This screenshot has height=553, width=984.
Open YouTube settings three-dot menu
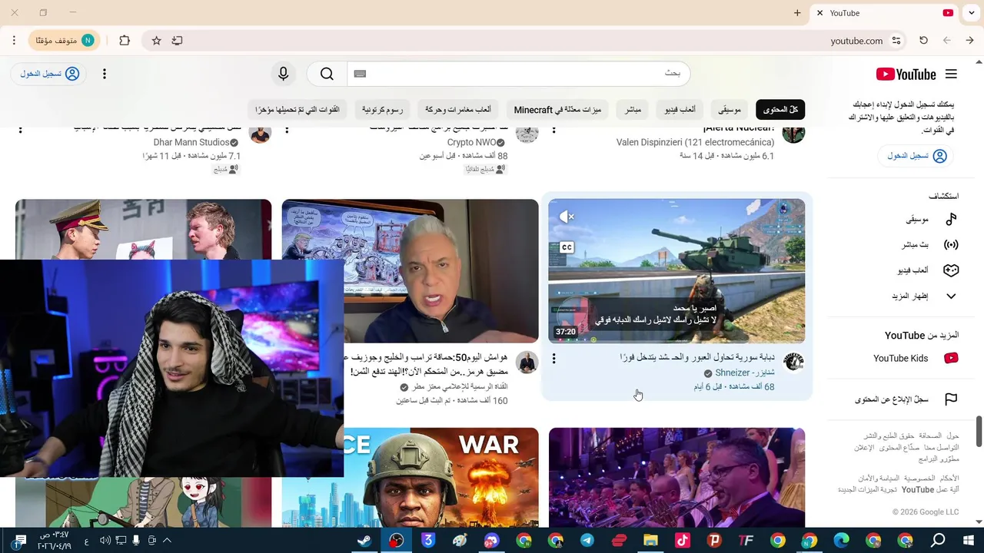pos(105,74)
